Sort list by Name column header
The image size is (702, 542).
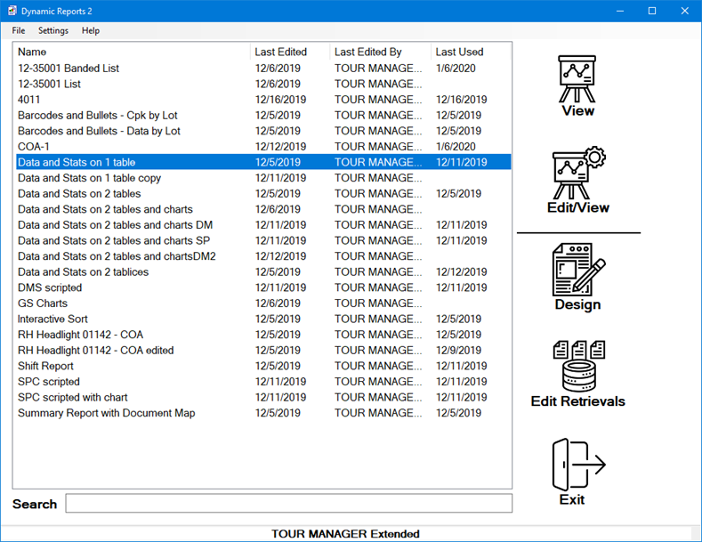[132, 52]
